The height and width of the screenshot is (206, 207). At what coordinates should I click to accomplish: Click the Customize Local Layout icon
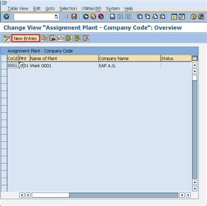[x=201, y=17]
